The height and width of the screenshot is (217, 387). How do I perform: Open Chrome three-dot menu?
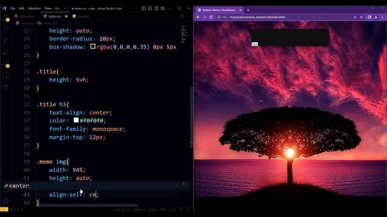tap(382, 17)
